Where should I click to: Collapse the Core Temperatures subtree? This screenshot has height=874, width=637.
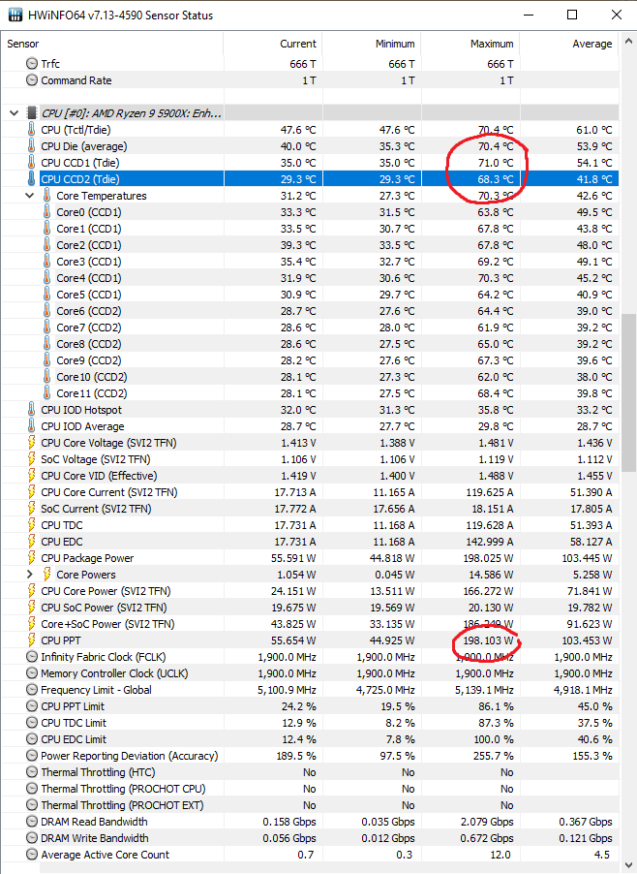click(29, 196)
